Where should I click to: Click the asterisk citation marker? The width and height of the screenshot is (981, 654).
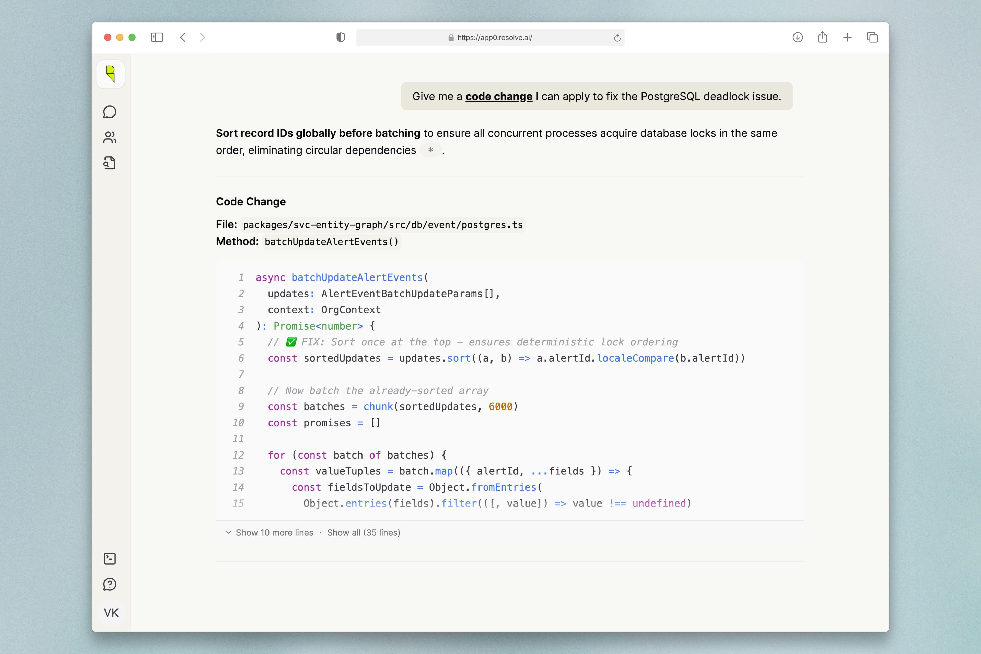[x=430, y=150]
